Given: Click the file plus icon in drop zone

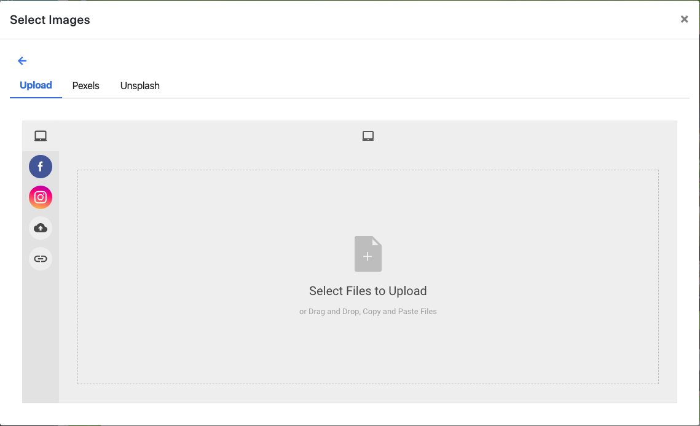Looking at the screenshot, I should (x=368, y=254).
